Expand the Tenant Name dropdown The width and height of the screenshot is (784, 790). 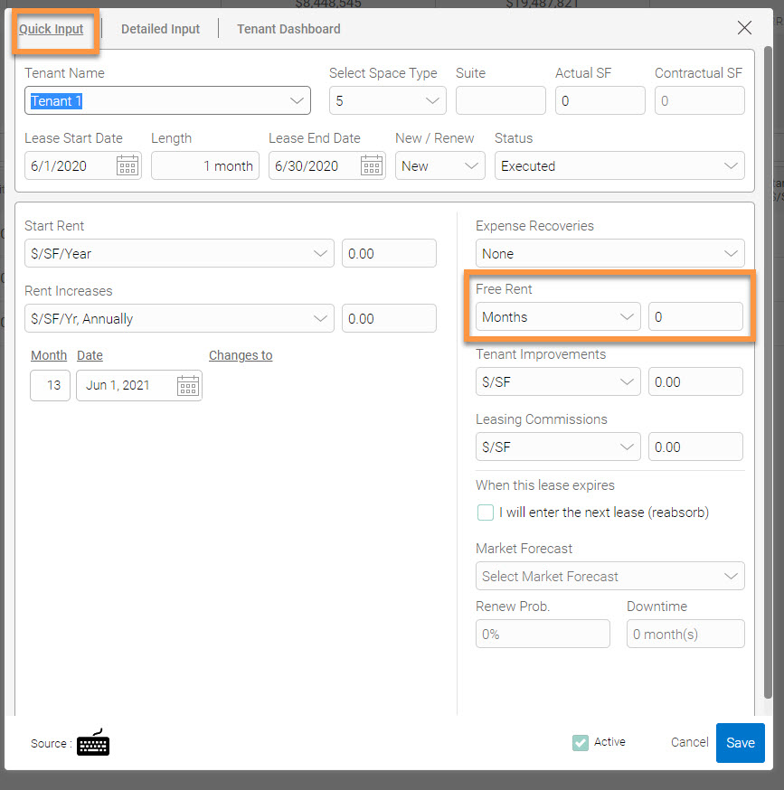(297, 101)
